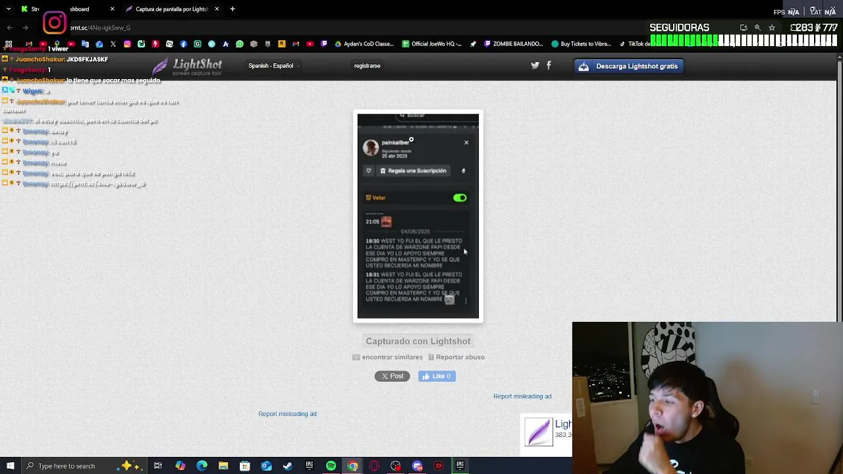Open Opera GX from the taskbar

pos(374,466)
